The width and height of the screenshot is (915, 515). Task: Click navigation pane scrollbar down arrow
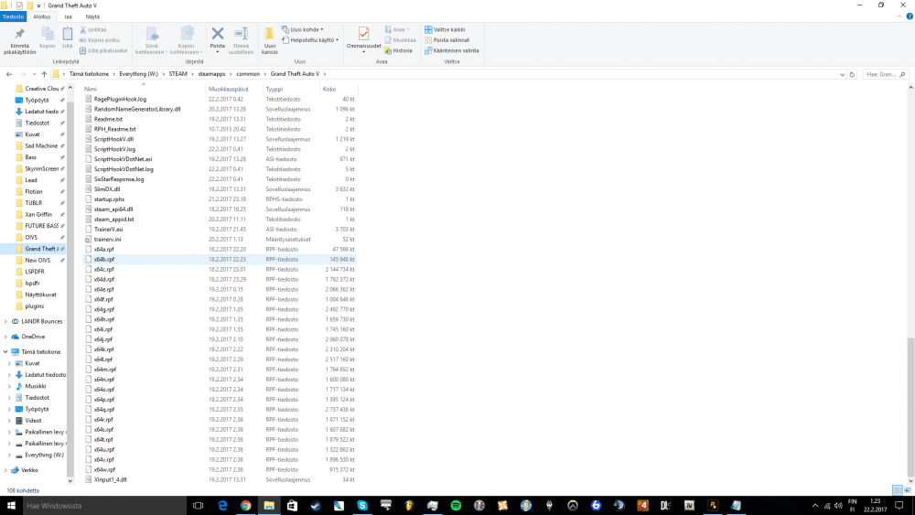click(70, 481)
